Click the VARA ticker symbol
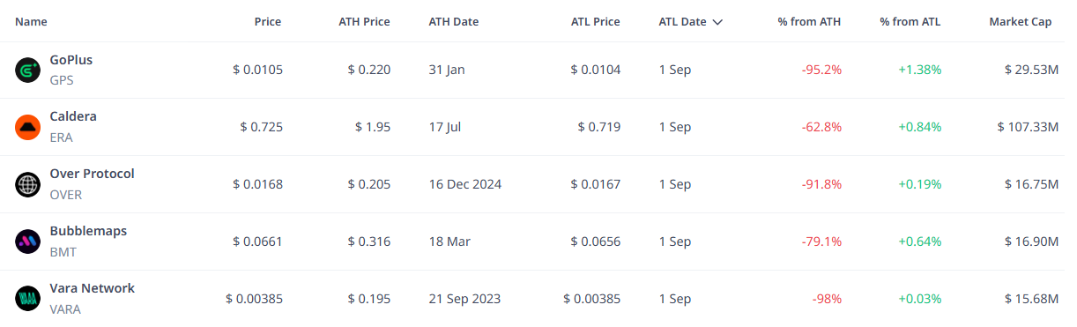The height and width of the screenshot is (327, 1077). click(x=64, y=308)
